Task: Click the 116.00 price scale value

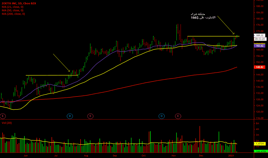Action: pyautogui.click(x=260, y=118)
